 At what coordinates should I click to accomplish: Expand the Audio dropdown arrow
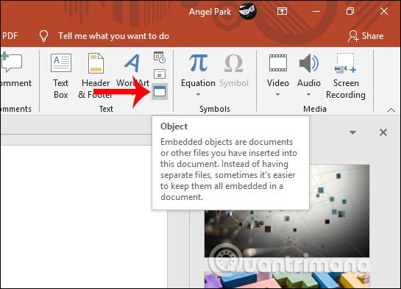309,94
